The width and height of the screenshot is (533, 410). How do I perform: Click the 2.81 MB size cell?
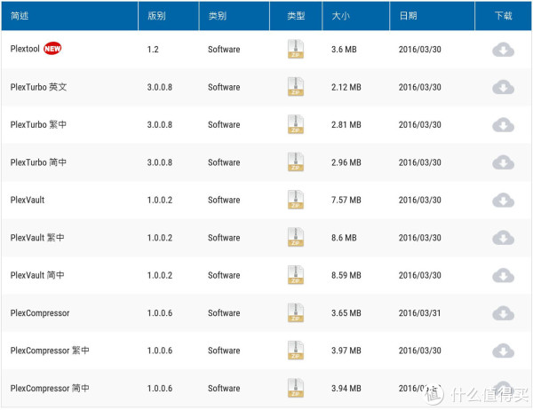(346, 124)
